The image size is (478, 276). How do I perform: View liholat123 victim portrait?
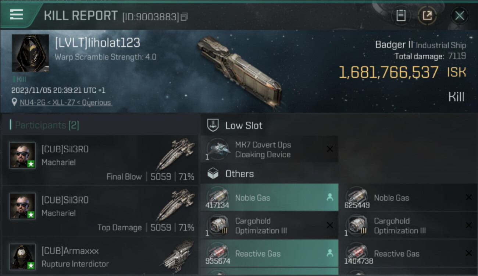coord(31,53)
